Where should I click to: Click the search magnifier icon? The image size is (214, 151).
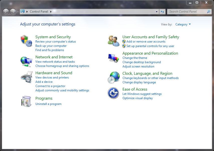coord(208,12)
